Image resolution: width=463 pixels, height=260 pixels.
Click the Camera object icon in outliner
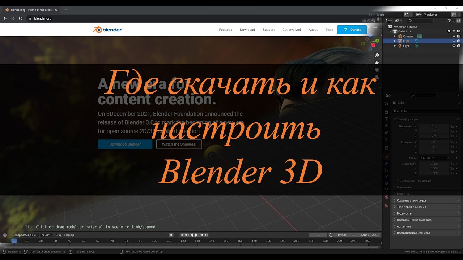(x=400, y=36)
